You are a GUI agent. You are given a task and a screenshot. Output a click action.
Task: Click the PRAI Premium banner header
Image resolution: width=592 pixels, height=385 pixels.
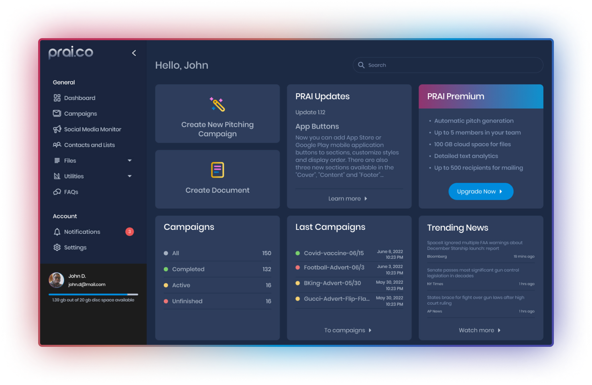(x=481, y=96)
